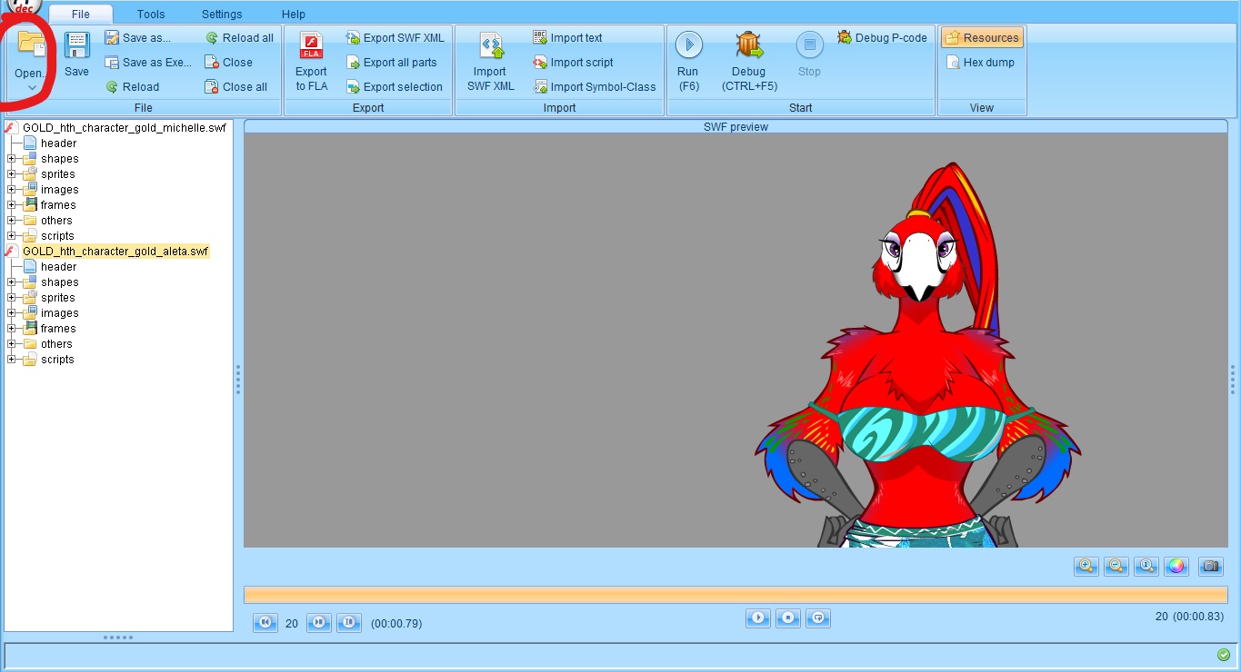
Task: Click the Close file button
Action: click(229, 63)
